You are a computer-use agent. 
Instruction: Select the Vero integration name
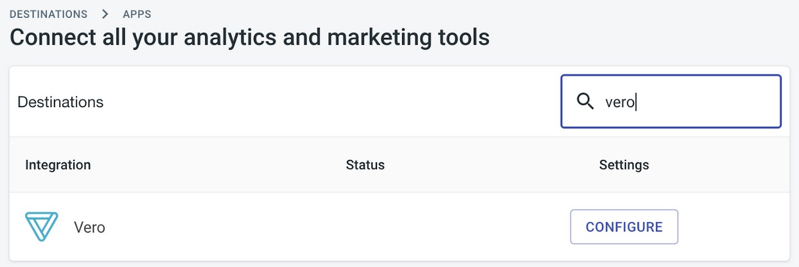pyautogui.click(x=89, y=227)
